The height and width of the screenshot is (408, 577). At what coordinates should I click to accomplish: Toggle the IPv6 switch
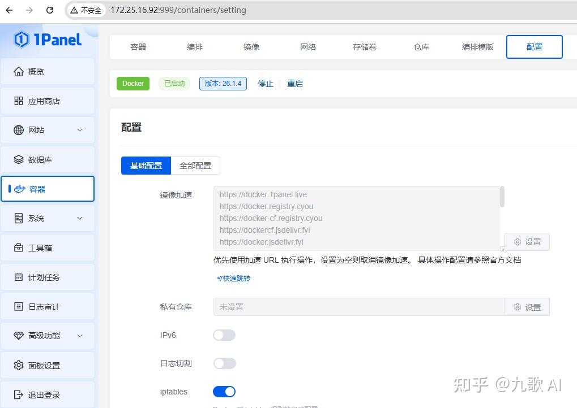pos(224,335)
